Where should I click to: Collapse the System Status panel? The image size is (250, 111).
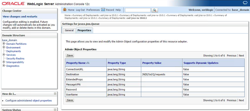(55, 109)
